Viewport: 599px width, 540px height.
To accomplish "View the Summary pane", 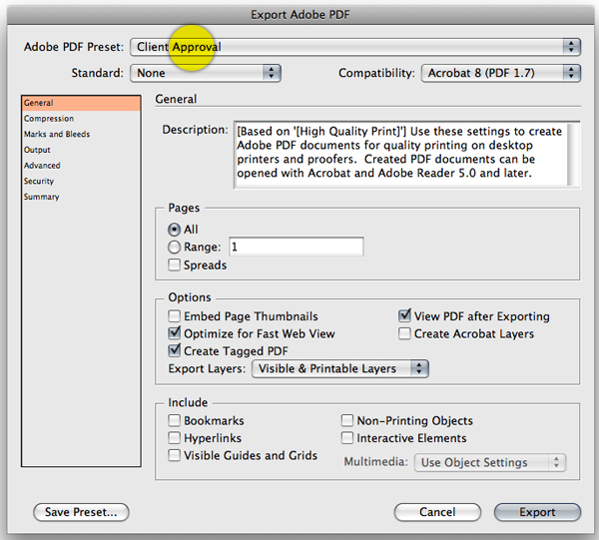I will [81, 197].
